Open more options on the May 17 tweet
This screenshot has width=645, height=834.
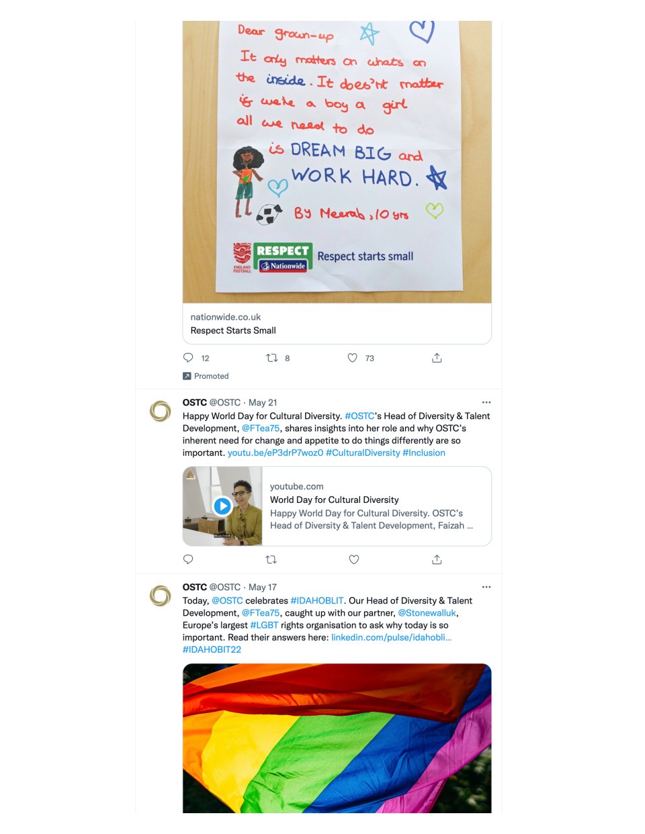point(486,587)
